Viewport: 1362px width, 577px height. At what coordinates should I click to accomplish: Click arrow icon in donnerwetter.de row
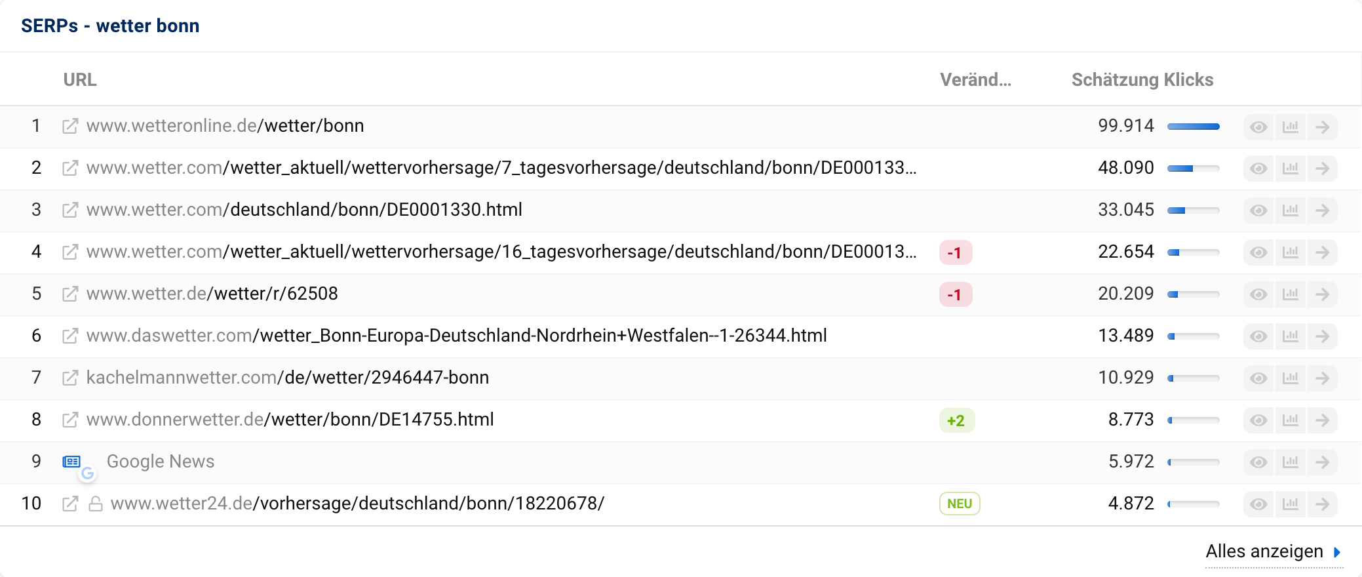1323,420
